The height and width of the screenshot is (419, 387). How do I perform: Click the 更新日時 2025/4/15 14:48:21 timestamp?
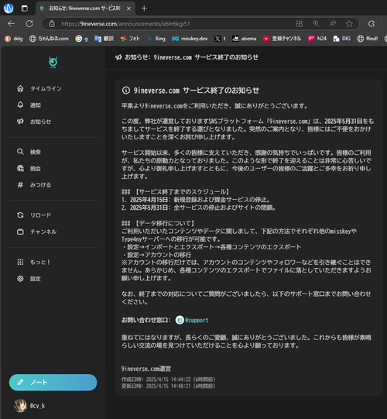pos(168,386)
